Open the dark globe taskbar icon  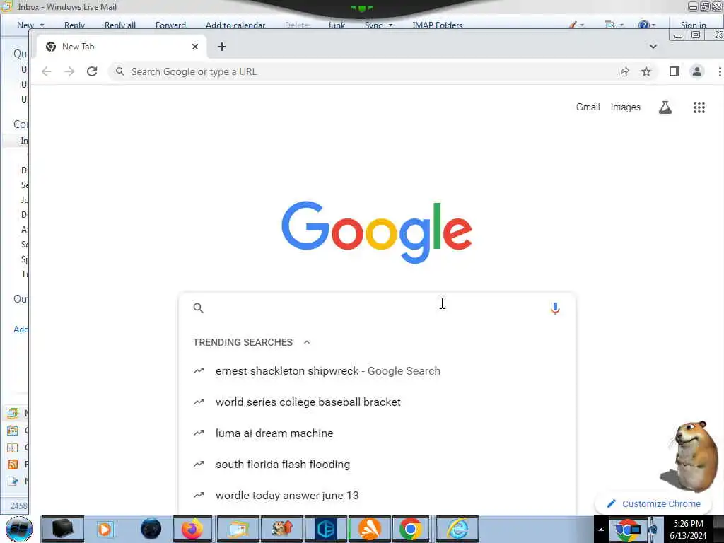click(x=151, y=529)
